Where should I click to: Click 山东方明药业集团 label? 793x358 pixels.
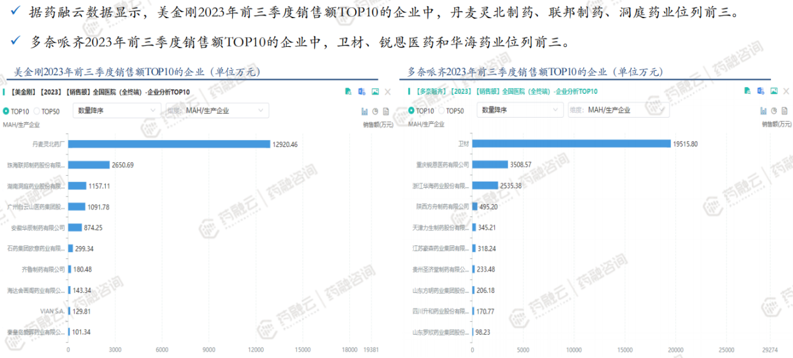441,290
